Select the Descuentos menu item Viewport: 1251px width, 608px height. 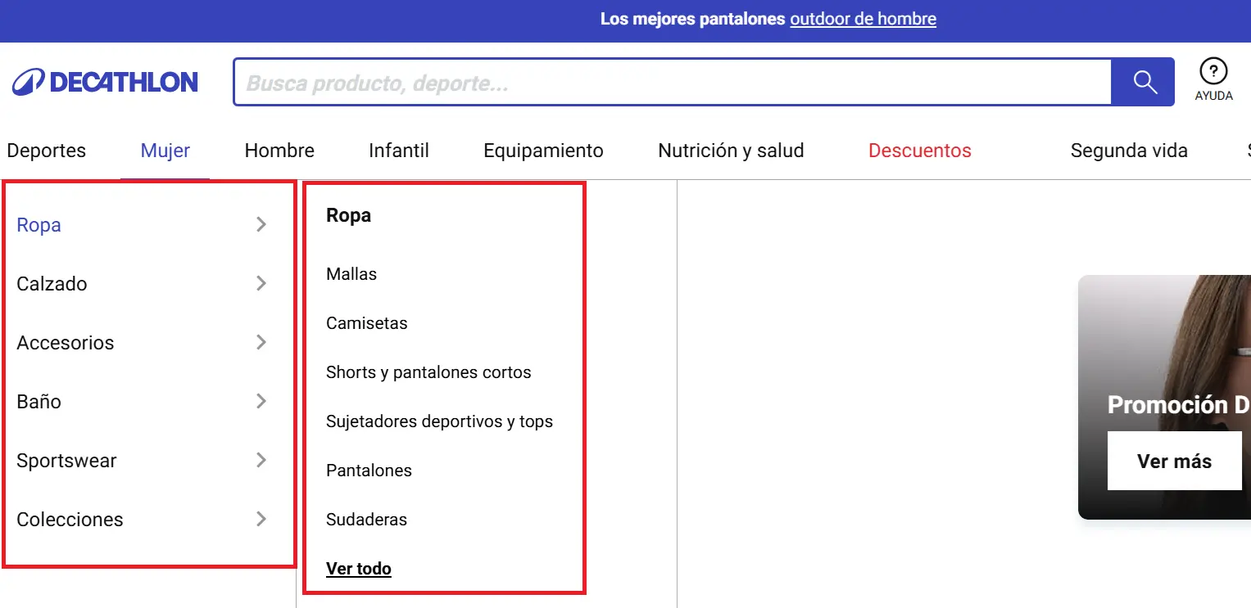(919, 150)
